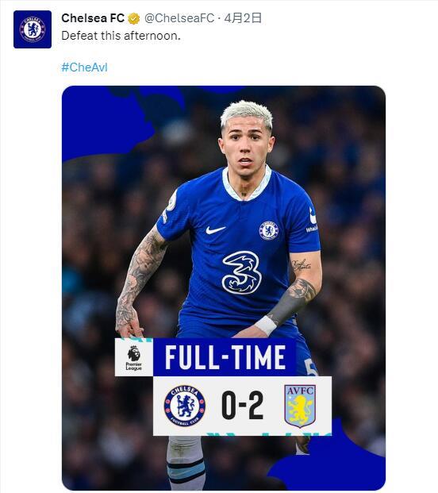This screenshot has width=438, height=493.
Task: Click the Three sponsor logo on jersey
Action: [242, 272]
